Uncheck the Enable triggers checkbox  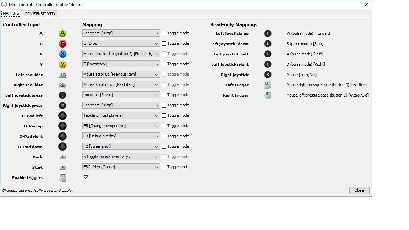pyautogui.click(x=86, y=177)
